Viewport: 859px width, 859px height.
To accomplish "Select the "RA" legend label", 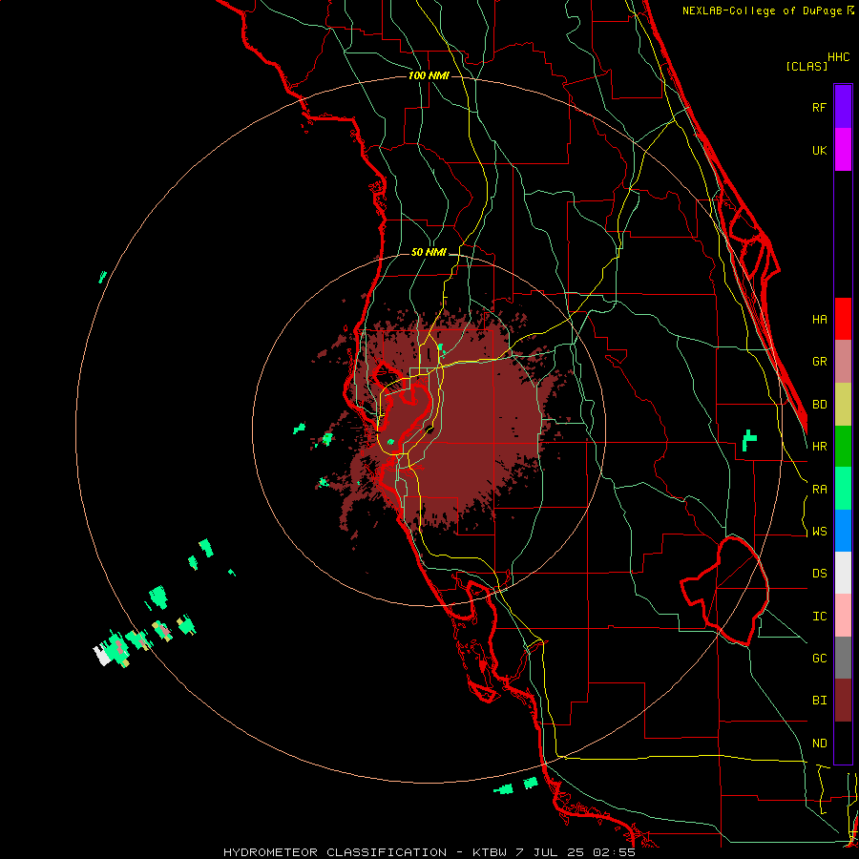I will click(819, 490).
